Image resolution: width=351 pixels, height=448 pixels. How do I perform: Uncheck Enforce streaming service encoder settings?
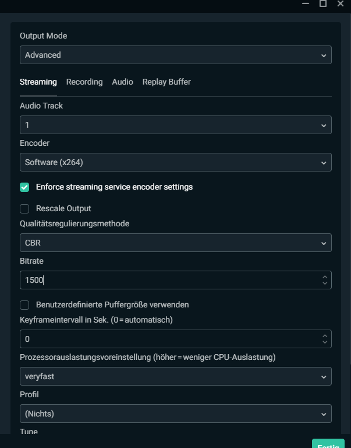(x=24, y=187)
